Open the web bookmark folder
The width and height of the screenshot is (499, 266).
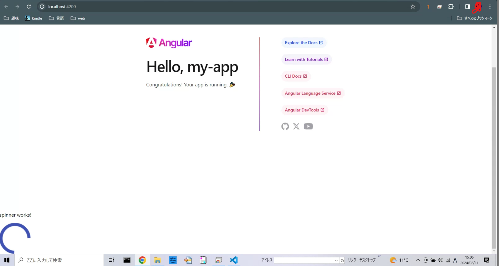[x=78, y=18]
